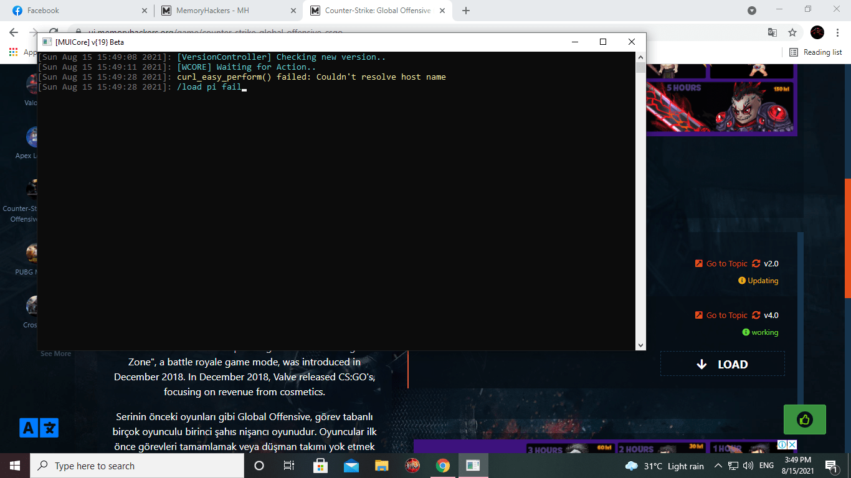Screen dimensions: 851x478
Task: Bookmark this page with the star icon
Action: click(792, 32)
